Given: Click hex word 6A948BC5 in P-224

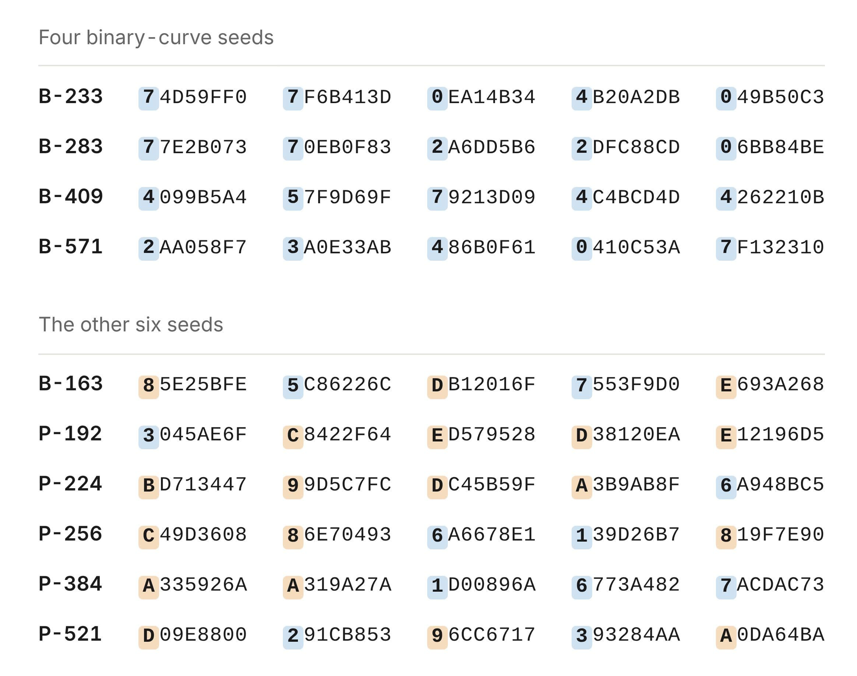Looking at the screenshot, I should (770, 485).
